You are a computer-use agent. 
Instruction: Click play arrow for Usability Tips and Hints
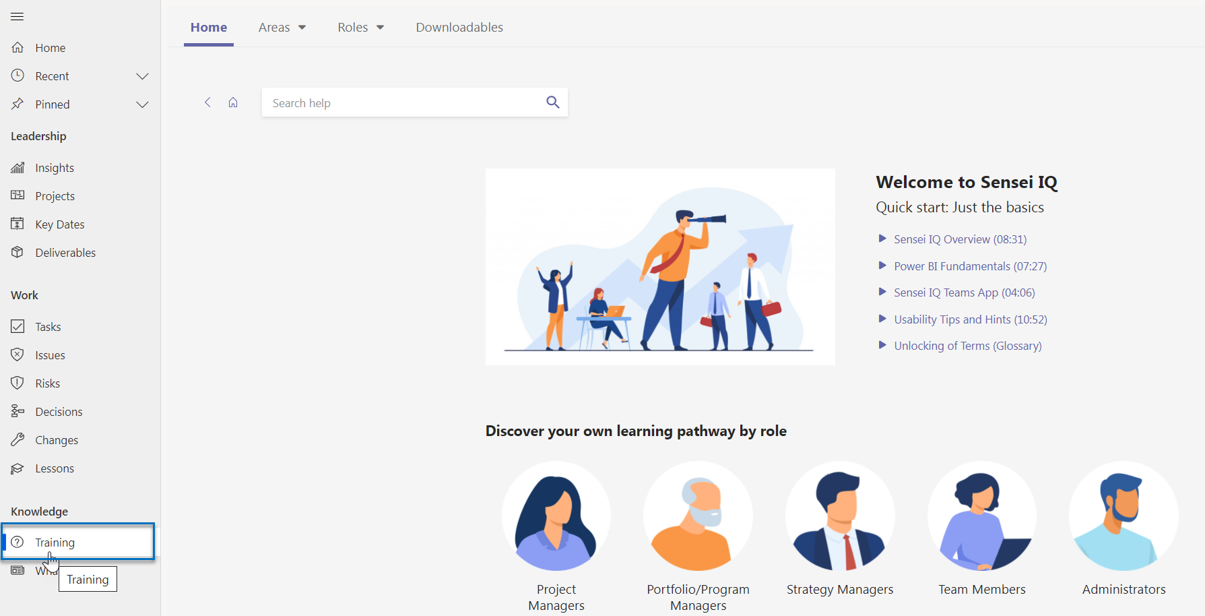point(882,319)
